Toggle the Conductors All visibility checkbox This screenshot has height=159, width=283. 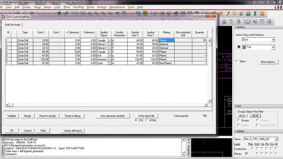276,148
